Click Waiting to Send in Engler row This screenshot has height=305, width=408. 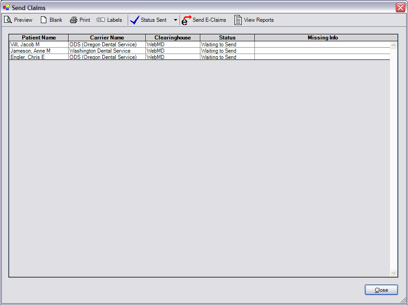228,57
